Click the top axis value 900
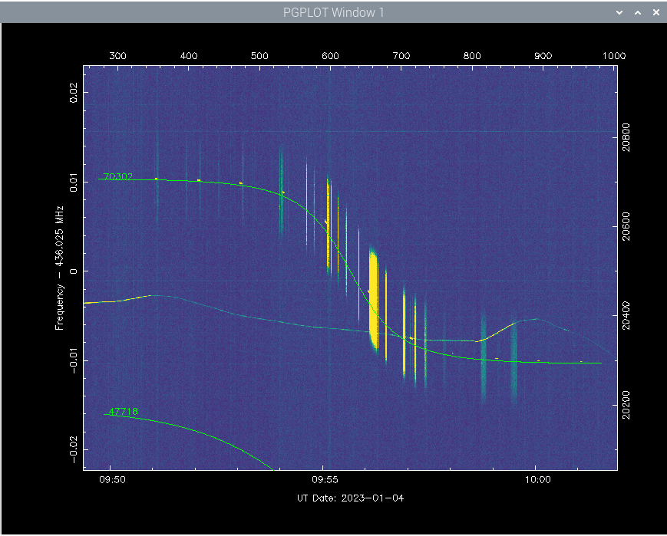 click(x=543, y=56)
